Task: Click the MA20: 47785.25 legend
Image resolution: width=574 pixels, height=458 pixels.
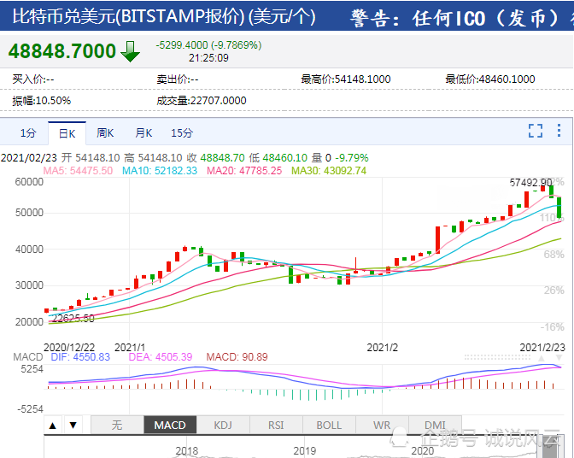Action: (244, 171)
